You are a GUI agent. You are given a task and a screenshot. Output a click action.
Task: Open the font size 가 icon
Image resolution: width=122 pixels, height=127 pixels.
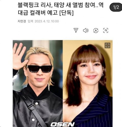click(106, 30)
